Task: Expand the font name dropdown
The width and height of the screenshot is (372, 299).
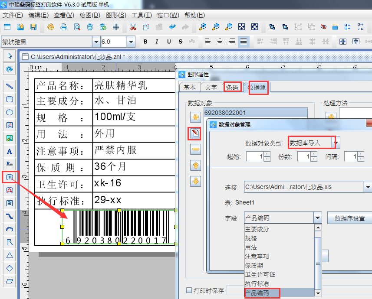Action: pyautogui.click(x=96, y=42)
